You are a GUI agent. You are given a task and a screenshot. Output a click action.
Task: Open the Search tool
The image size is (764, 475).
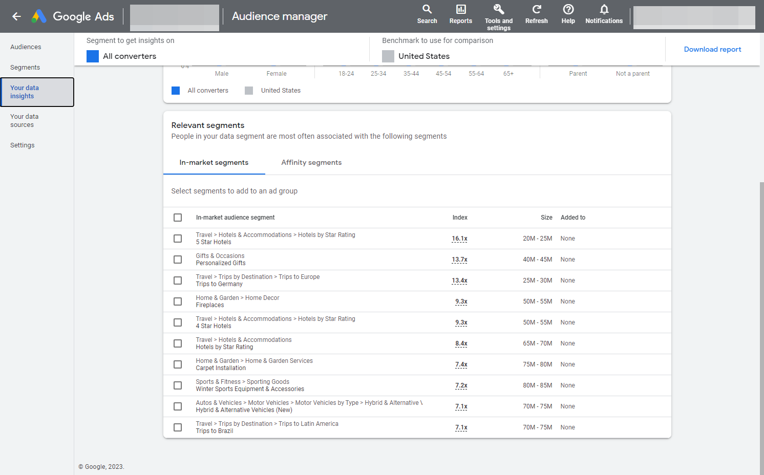click(427, 14)
